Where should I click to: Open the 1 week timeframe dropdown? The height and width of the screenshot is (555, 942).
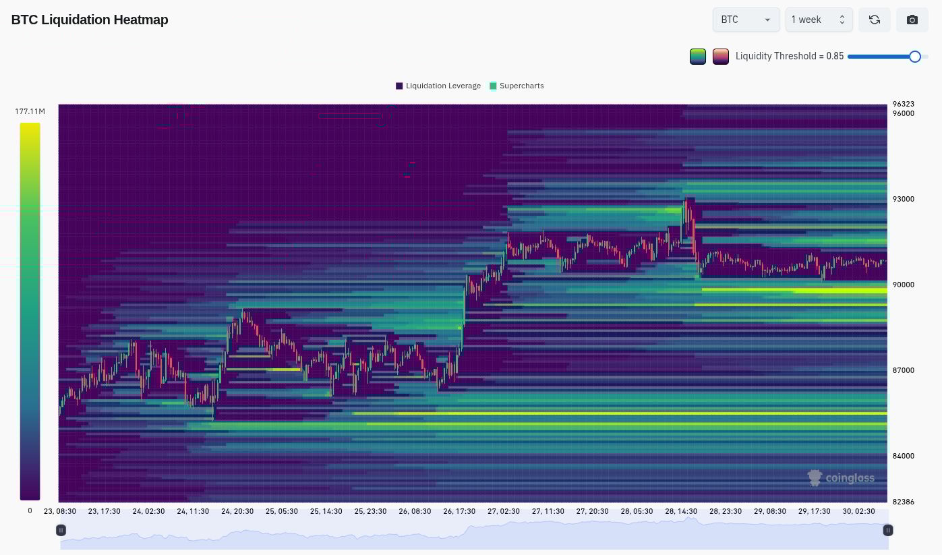(x=819, y=20)
